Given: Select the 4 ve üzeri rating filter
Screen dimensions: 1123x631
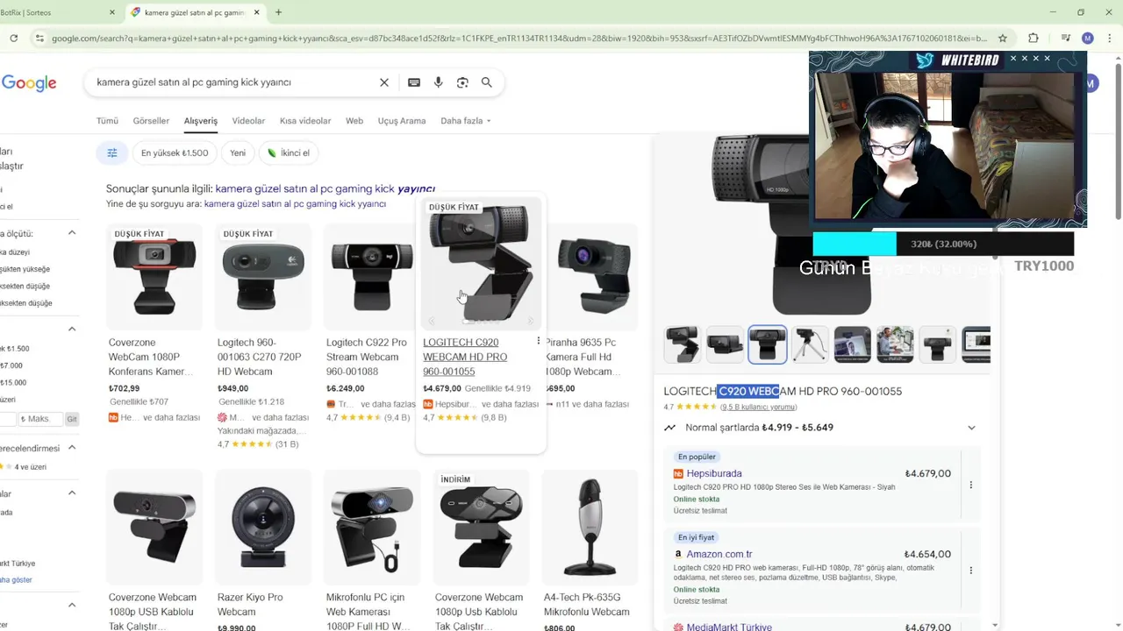Looking at the screenshot, I should coord(24,467).
